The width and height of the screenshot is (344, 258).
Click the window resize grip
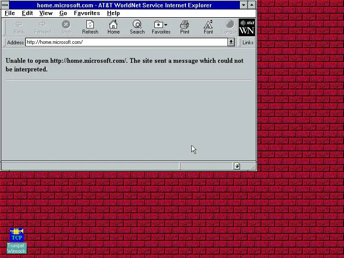(253, 167)
